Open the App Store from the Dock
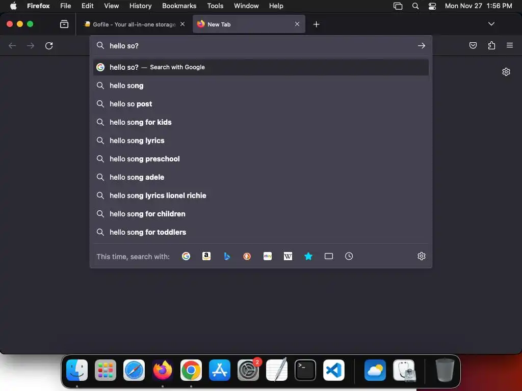Screen dimensions: 522x391 click(220, 370)
